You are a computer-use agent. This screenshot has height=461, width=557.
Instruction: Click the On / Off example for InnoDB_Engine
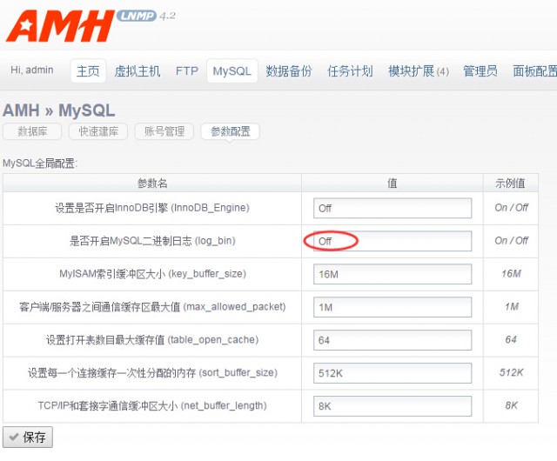click(511, 208)
